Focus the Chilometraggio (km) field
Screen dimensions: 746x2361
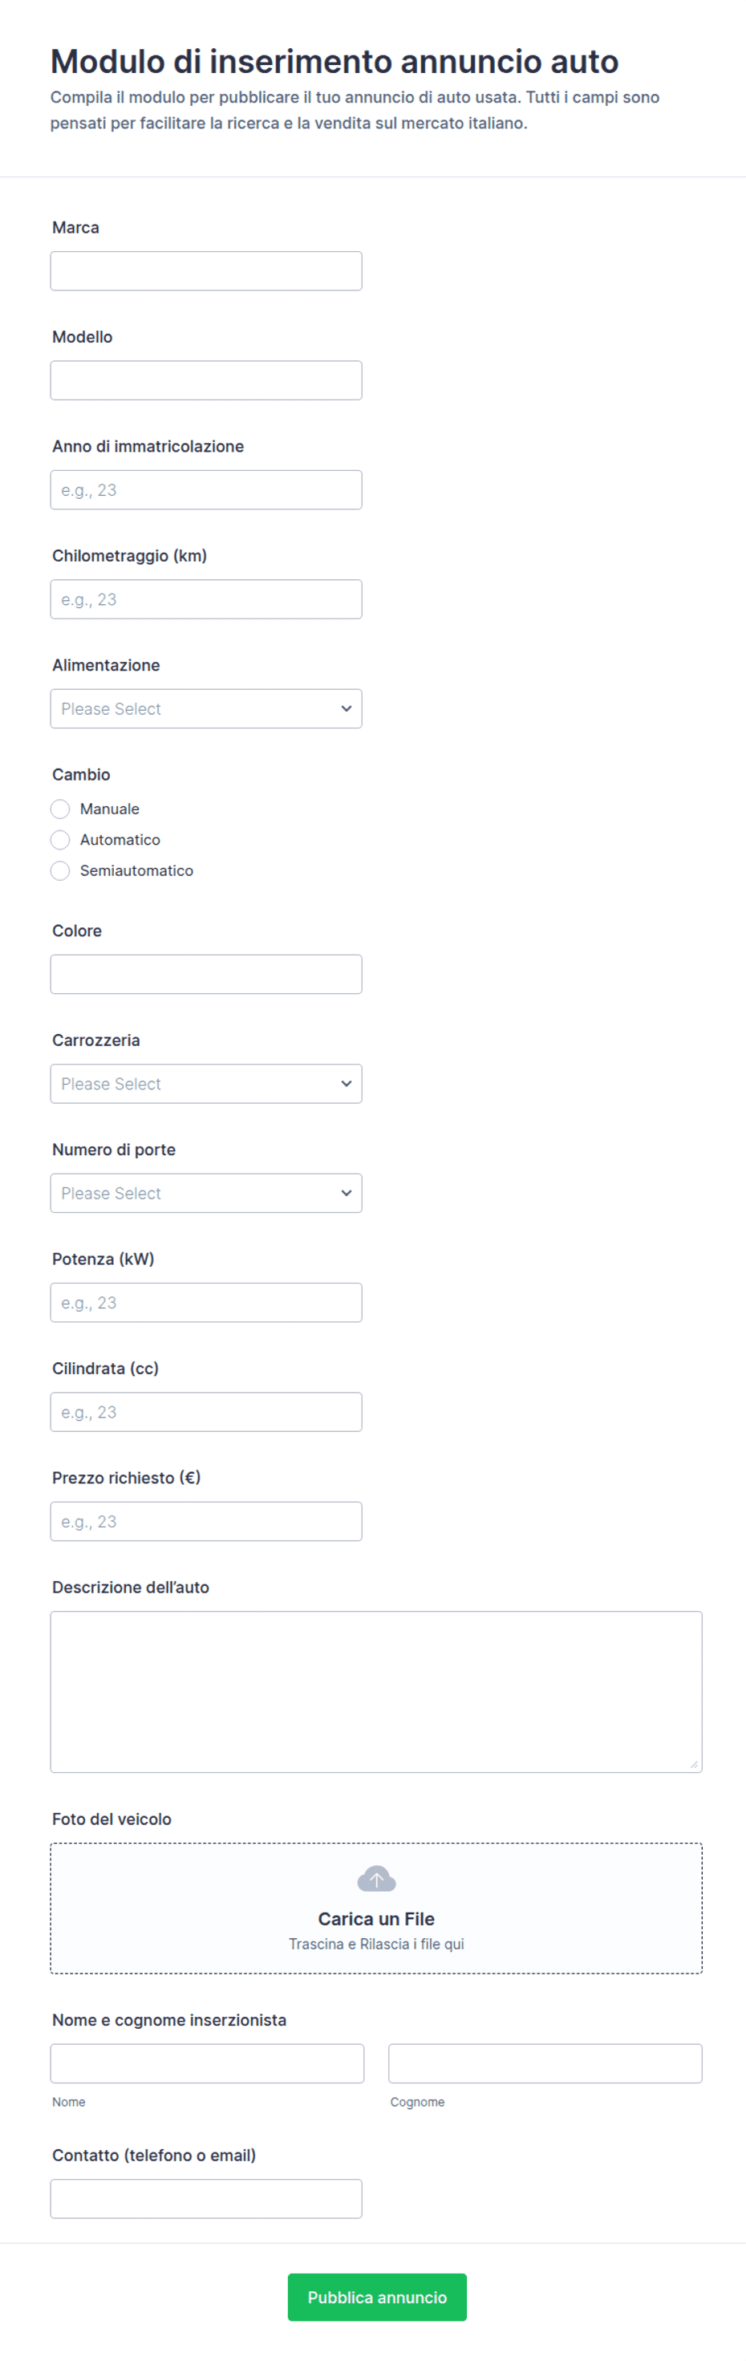click(x=206, y=599)
